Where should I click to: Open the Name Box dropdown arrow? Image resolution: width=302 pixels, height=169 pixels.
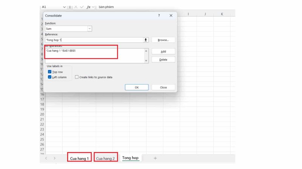[64, 7]
